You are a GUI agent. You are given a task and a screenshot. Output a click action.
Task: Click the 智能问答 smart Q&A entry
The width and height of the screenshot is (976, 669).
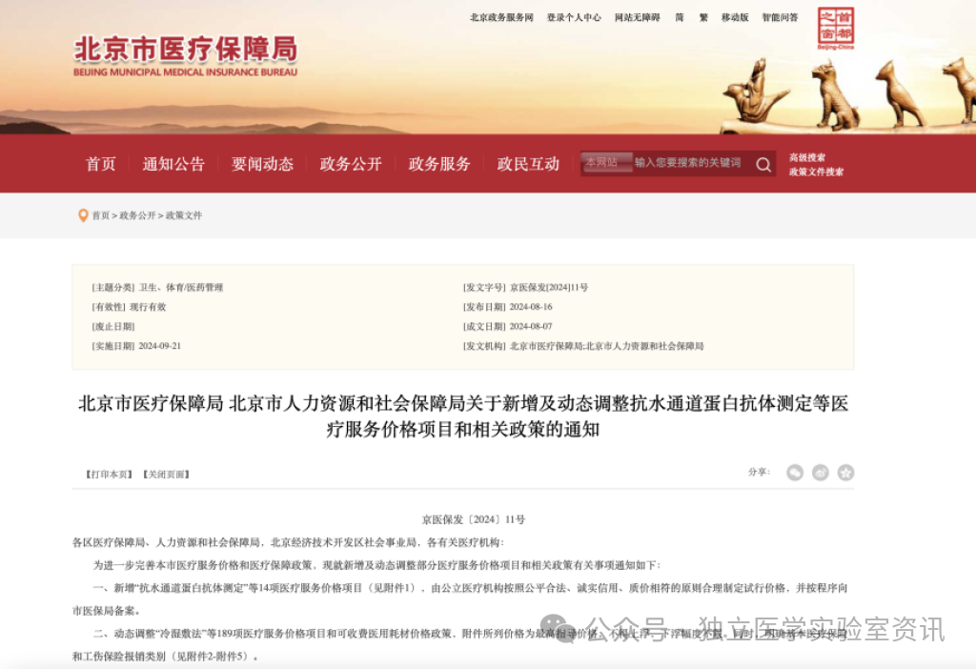[x=780, y=16]
